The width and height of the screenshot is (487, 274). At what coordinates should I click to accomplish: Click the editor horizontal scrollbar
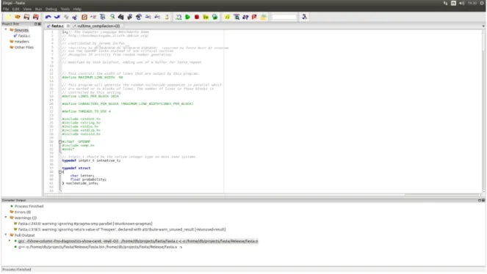(262, 195)
